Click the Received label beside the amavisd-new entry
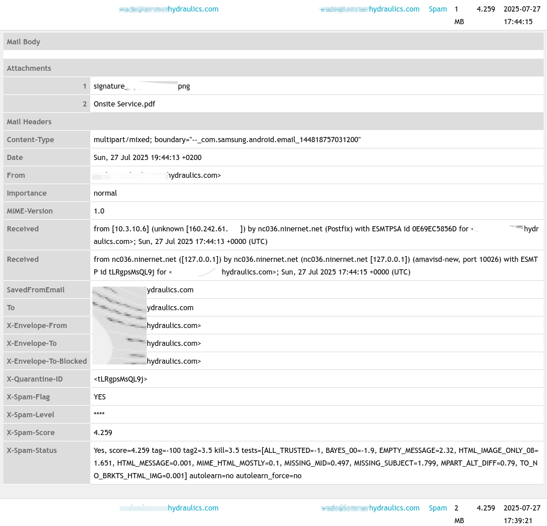Image resolution: width=547 pixels, height=526 pixels. (22, 259)
